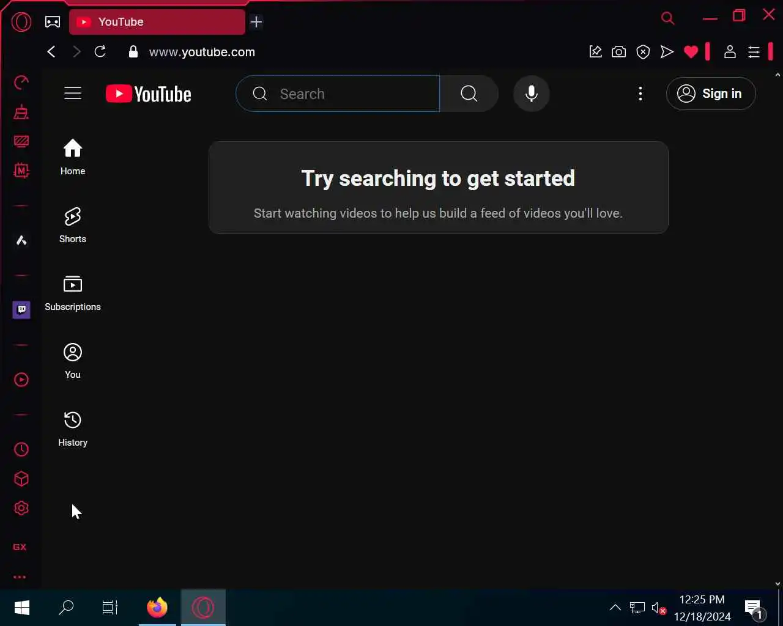Open GX Control speedometer icon

pos(21,83)
